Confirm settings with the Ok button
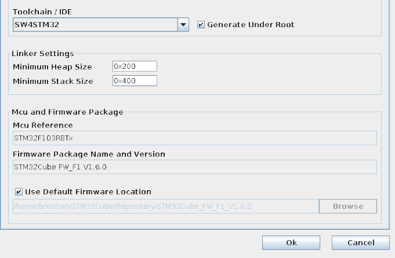The image size is (395, 258). (x=291, y=243)
